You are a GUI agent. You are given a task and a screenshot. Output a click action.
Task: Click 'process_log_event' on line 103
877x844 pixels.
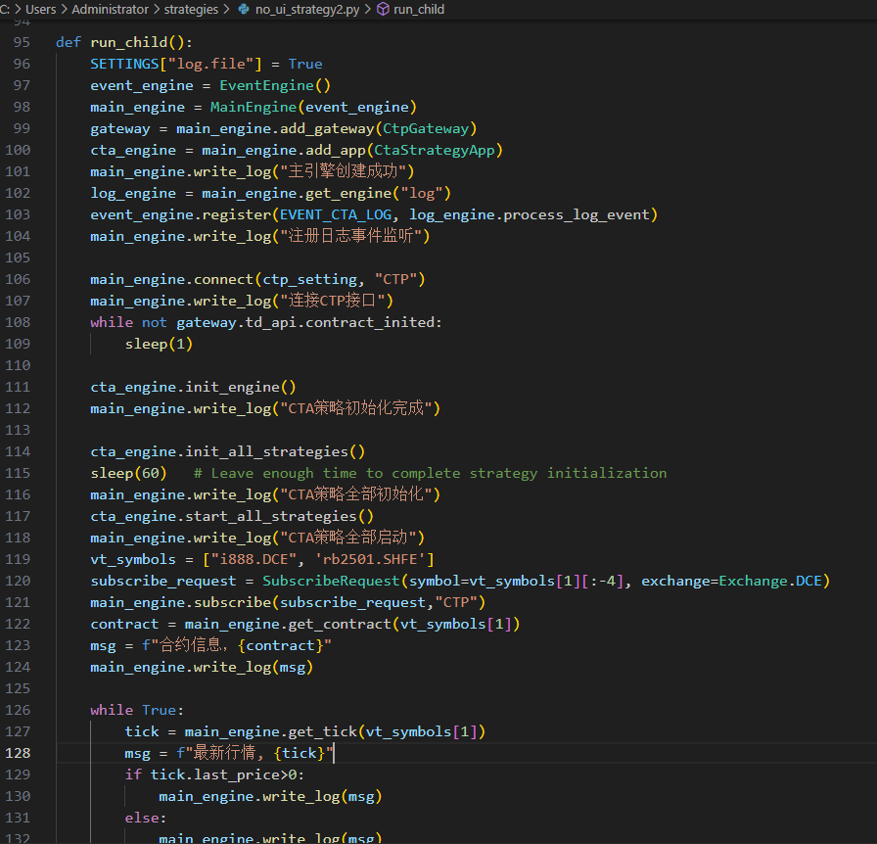[x=577, y=215]
